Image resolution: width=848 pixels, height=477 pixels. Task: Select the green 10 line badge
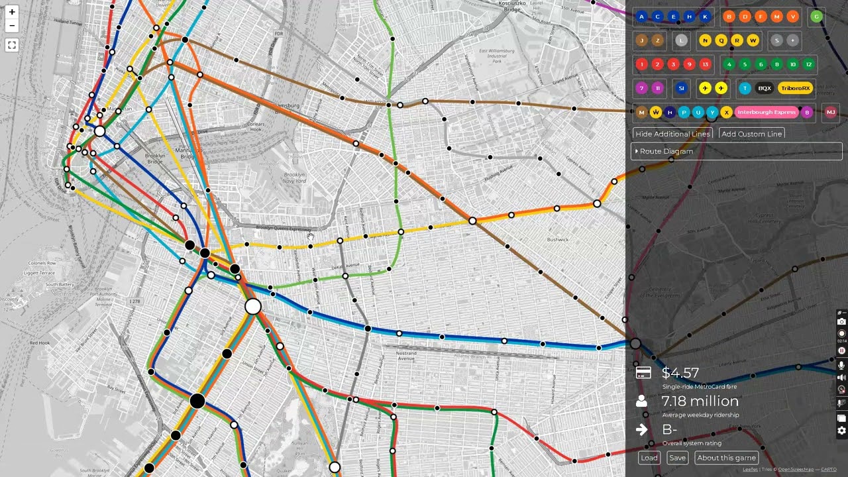[x=792, y=64]
